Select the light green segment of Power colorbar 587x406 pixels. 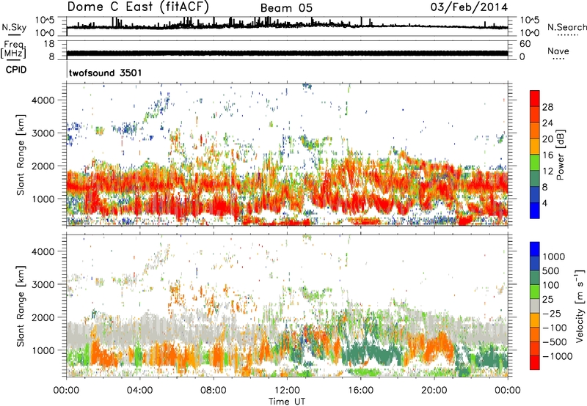tap(535, 163)
